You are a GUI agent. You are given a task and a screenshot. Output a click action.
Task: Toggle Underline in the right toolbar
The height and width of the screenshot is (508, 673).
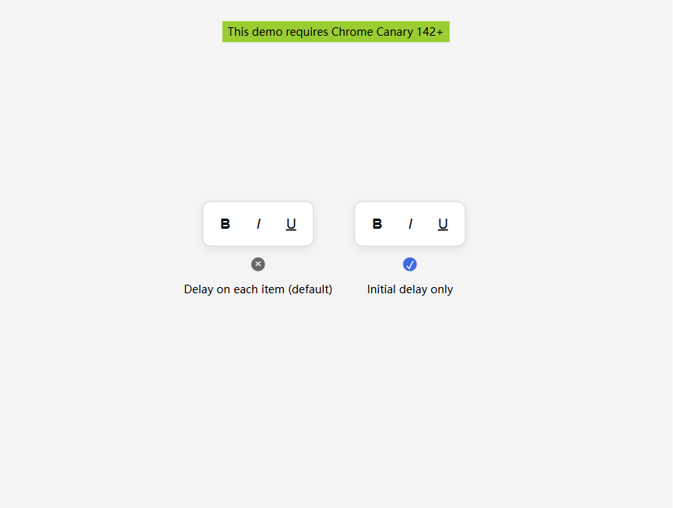(x=443, y=223)
